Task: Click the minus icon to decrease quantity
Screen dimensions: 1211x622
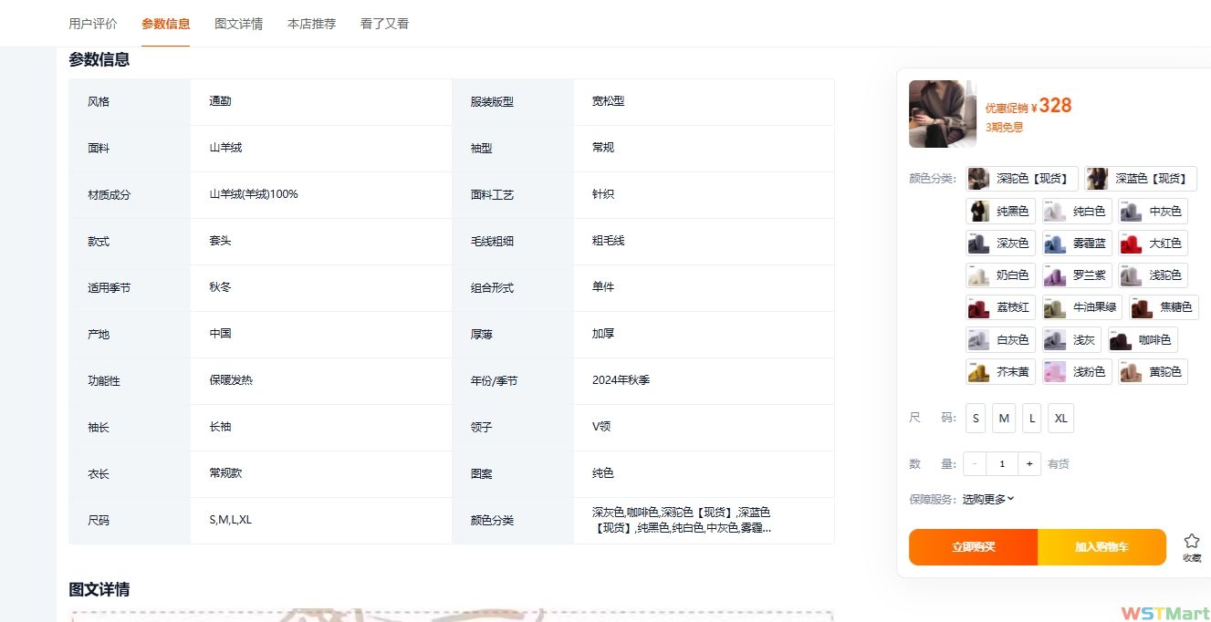Action: click(x=975, y=464)
